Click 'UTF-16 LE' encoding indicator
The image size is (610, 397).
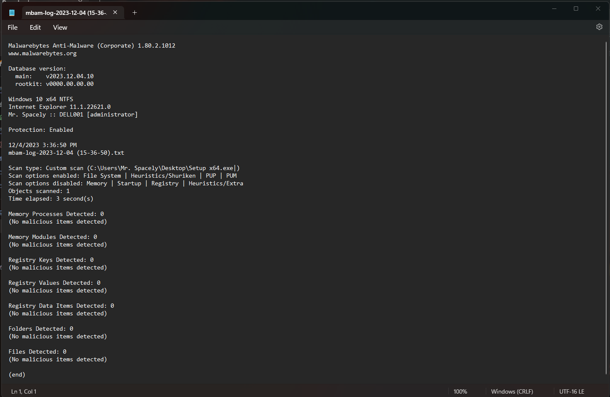[572, 391]
